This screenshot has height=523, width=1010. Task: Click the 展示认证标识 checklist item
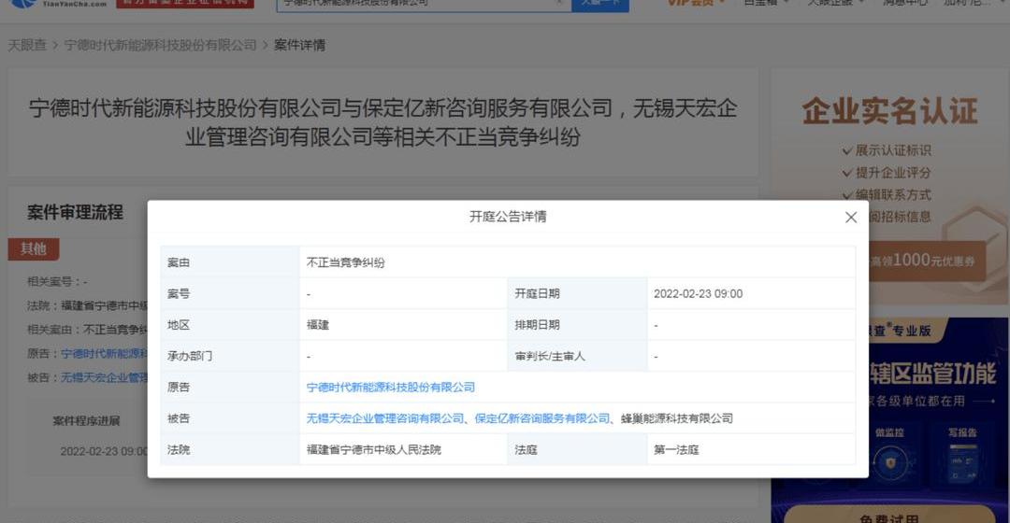coord(887,150)
